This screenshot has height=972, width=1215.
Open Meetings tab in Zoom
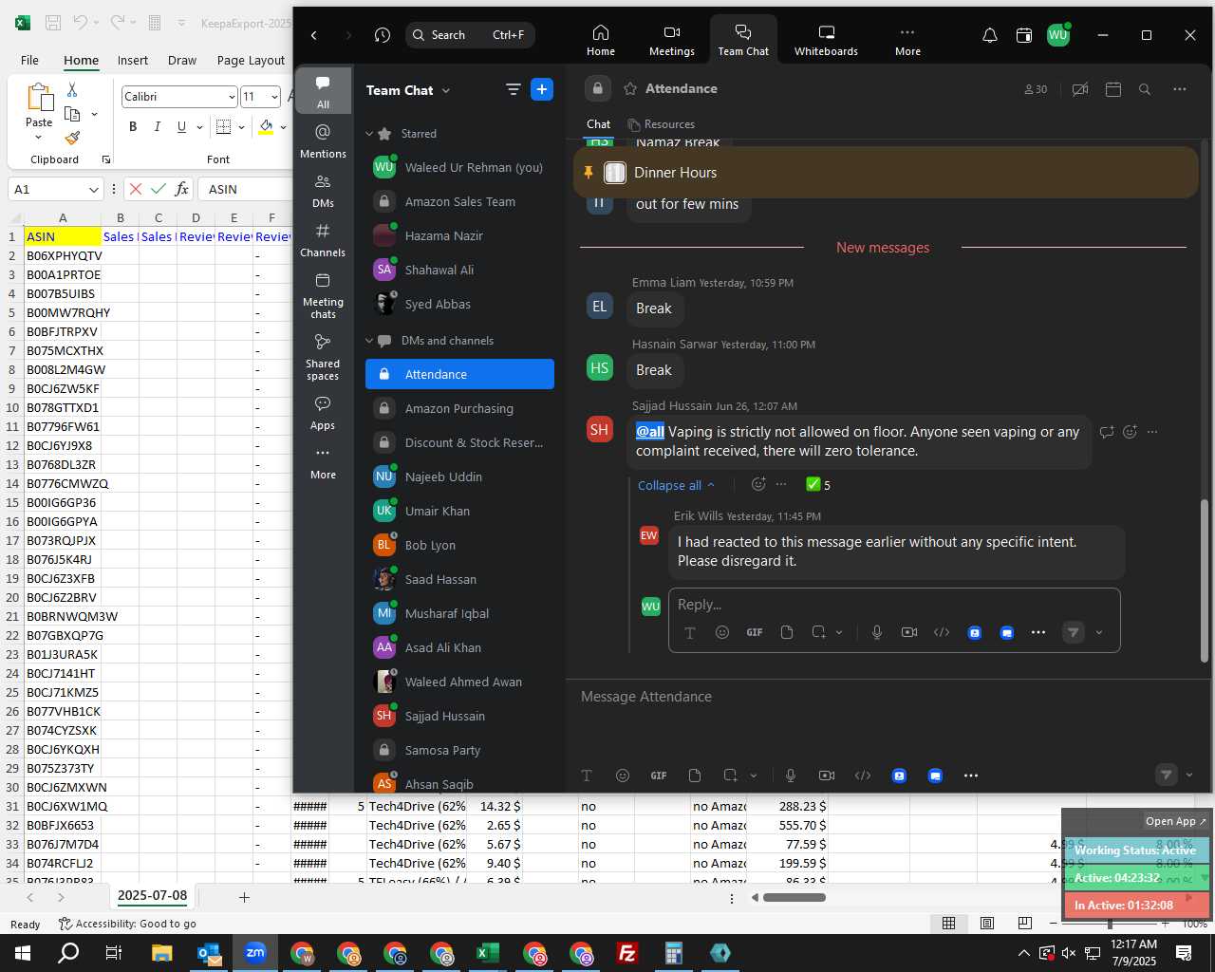(x=671, y=40)
